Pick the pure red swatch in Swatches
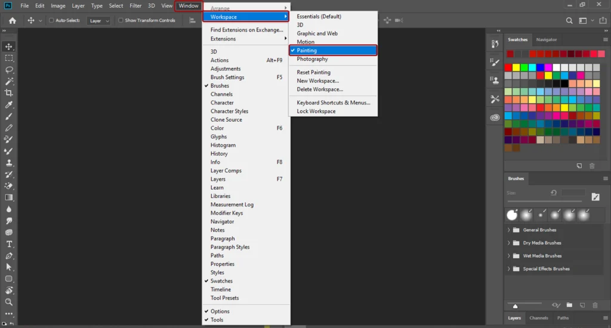Screen dimensions: 611x328 [x=508, y=68]
